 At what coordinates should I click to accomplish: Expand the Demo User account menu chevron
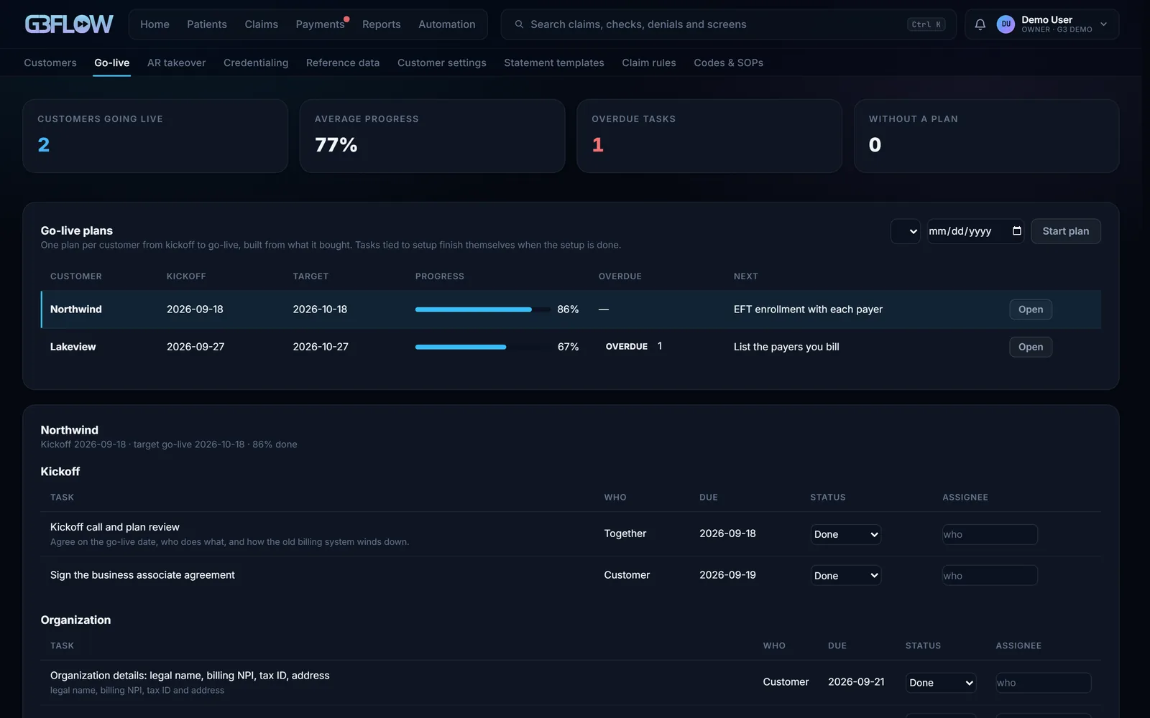[x=1103, y=24]
